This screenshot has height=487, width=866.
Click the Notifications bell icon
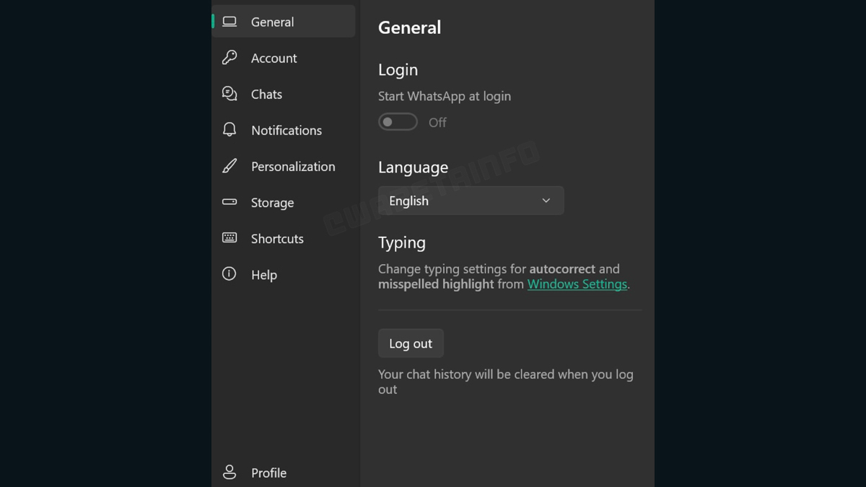229,130
